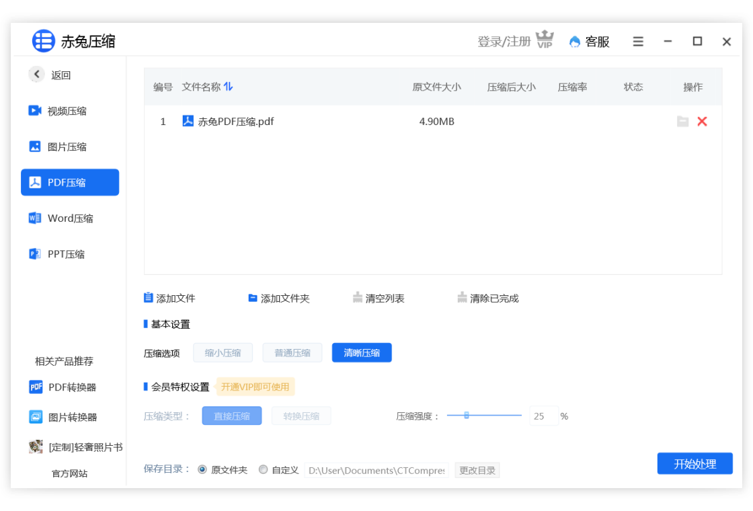Click the Word压缩 icon
This screenshot has width=753, height=511.
point(34,218)
